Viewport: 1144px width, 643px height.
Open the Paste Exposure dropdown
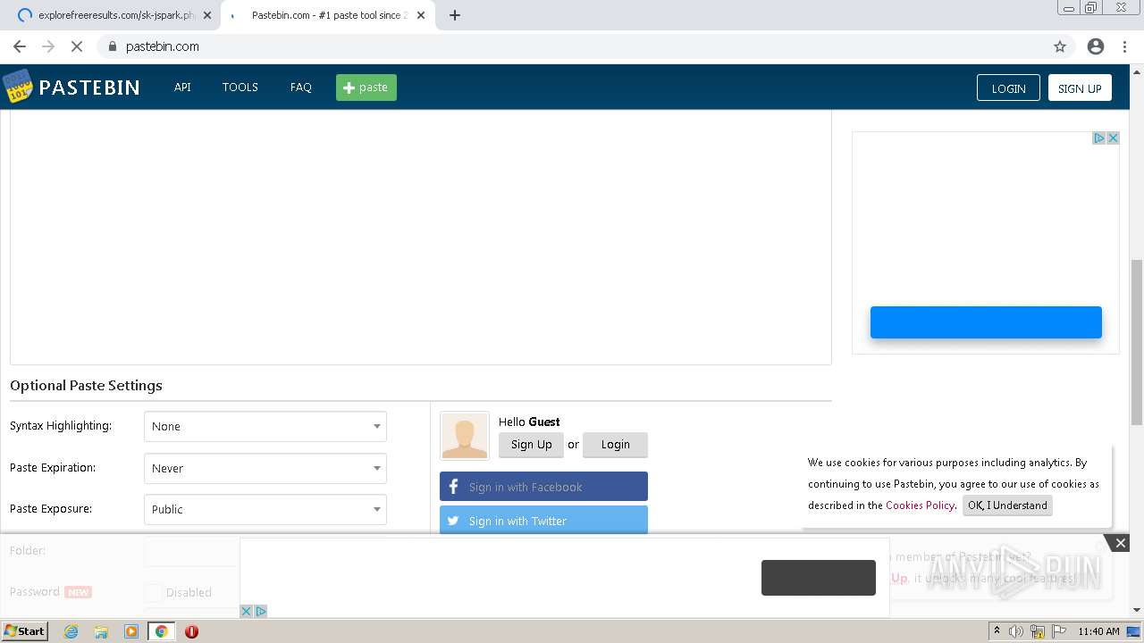pyautogui.click(x=265, y=509)
